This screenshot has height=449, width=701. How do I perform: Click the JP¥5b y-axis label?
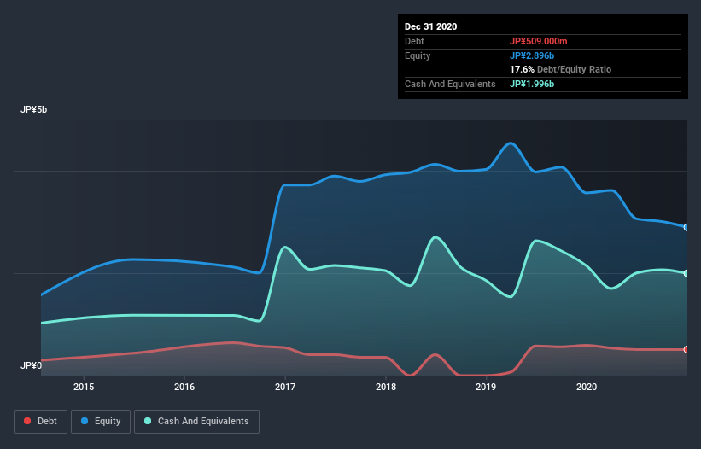[x=33, y=110]
